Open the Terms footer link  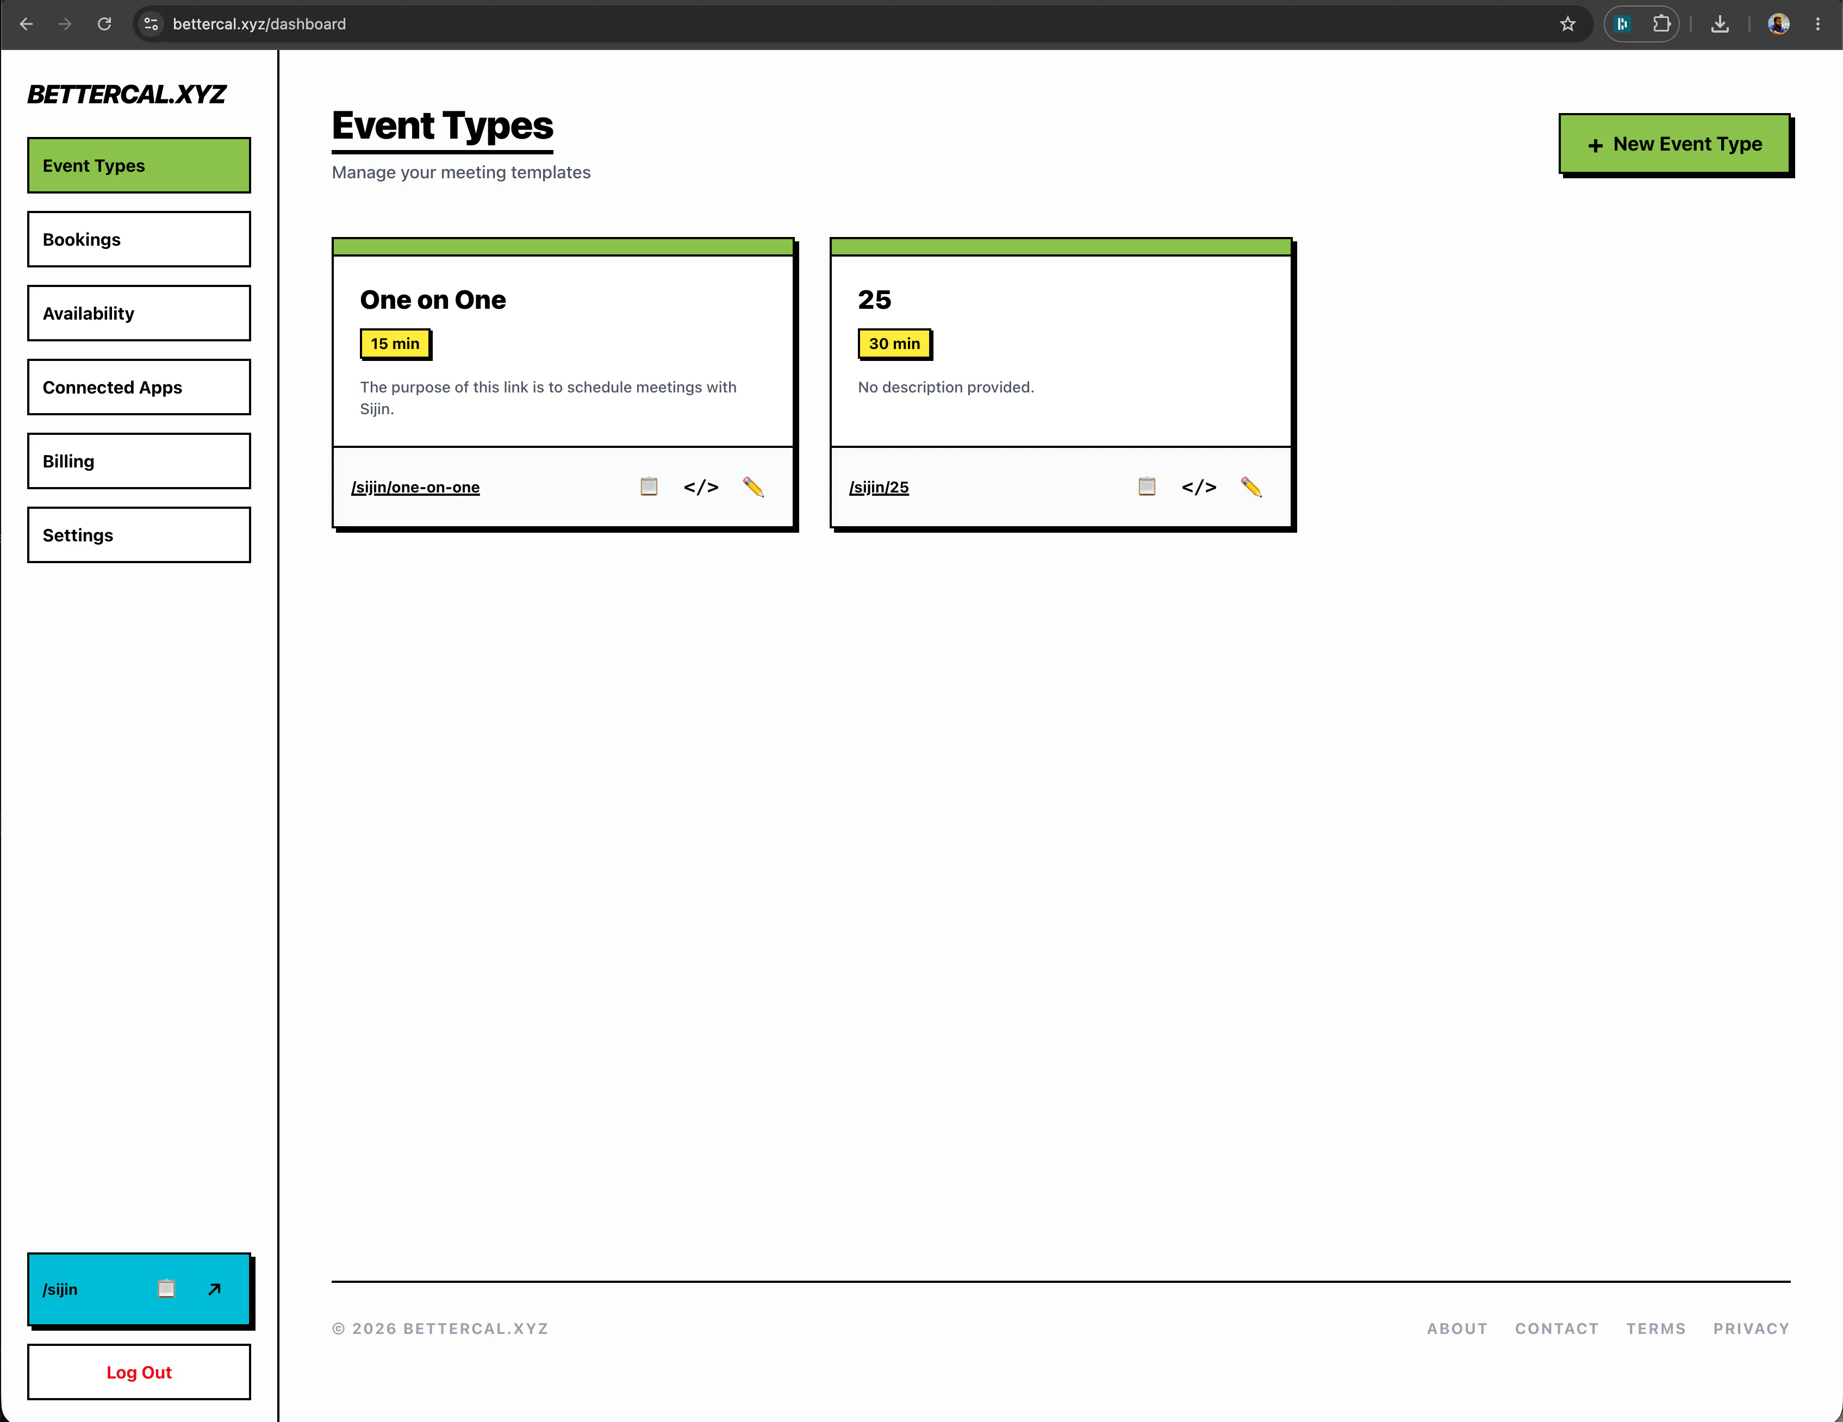click(x=1655, y=1327)
